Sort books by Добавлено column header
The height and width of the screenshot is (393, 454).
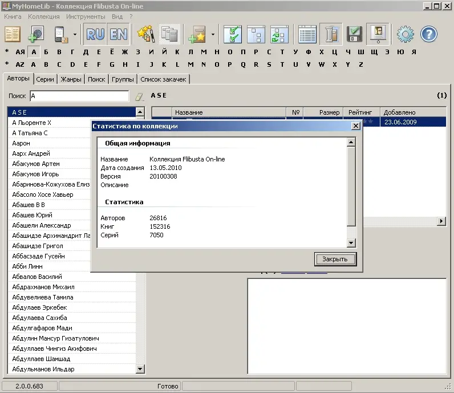(413, 112)
